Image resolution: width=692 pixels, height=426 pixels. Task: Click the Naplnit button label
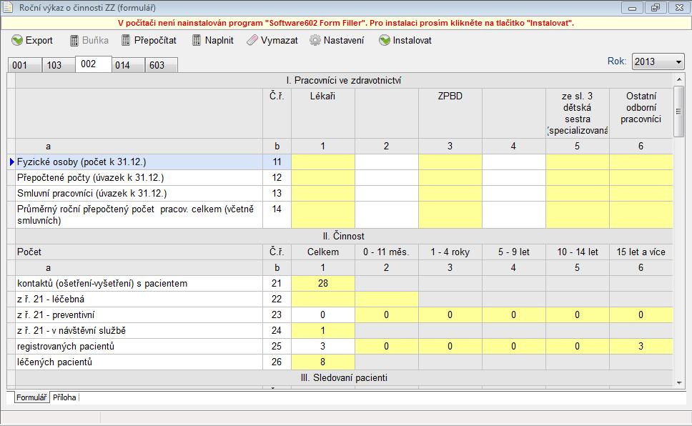[x=219, y=40]
